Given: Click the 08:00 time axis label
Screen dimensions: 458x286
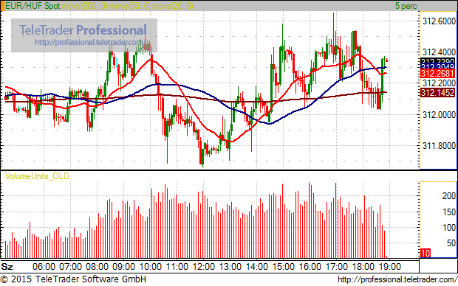Looking at the screenshot, I should pyautogui.click(x=97, y=267).
